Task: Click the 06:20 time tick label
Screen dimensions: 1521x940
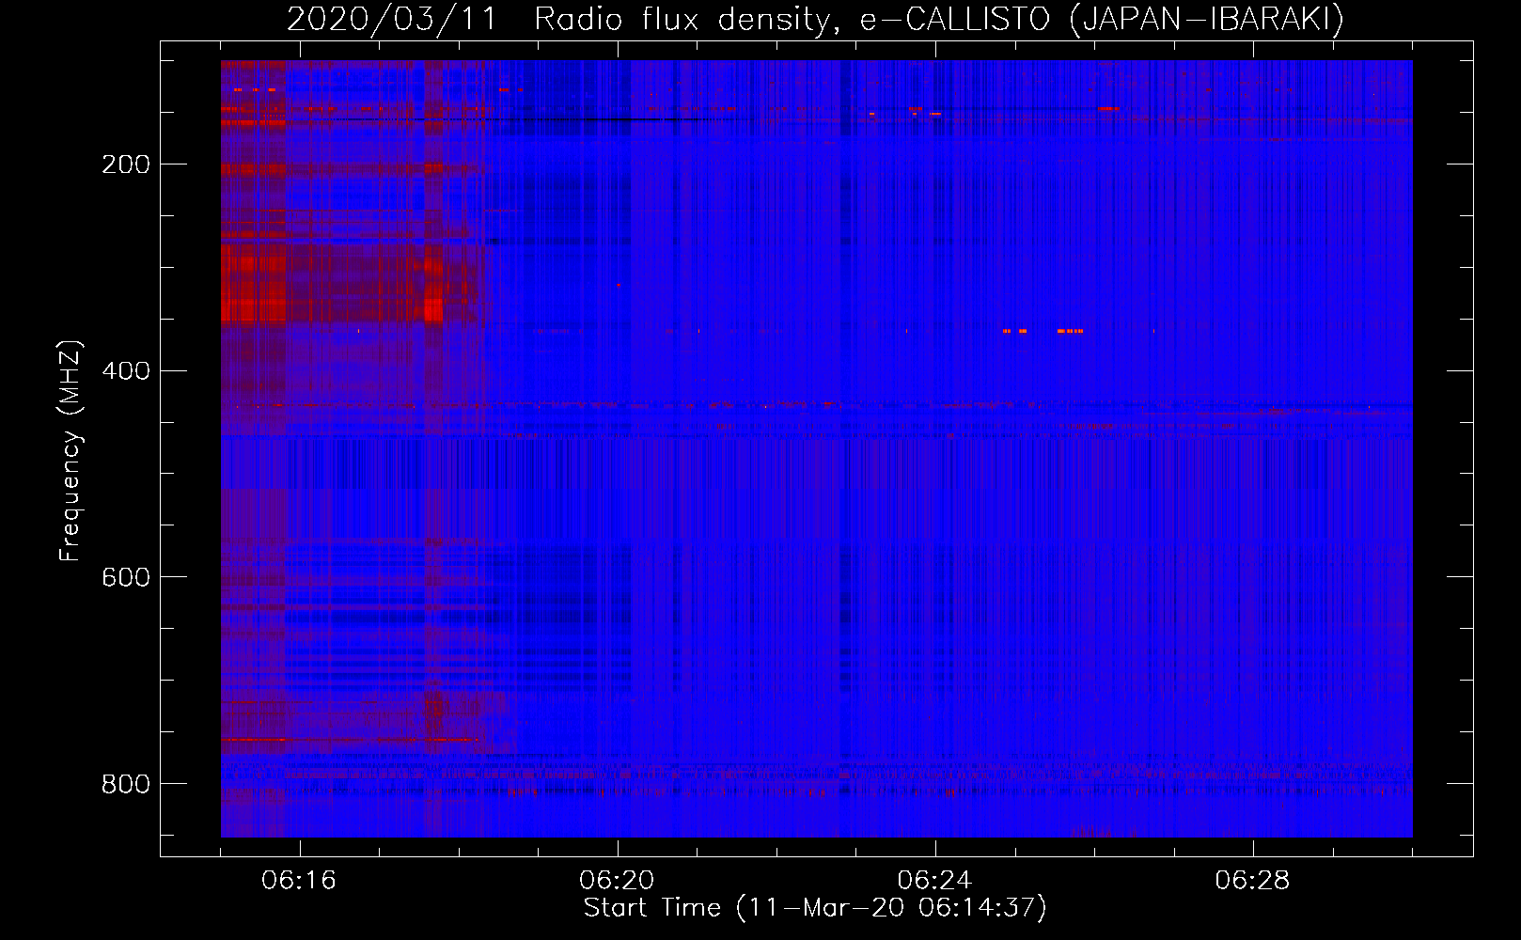Action: [x=617, y=880]
